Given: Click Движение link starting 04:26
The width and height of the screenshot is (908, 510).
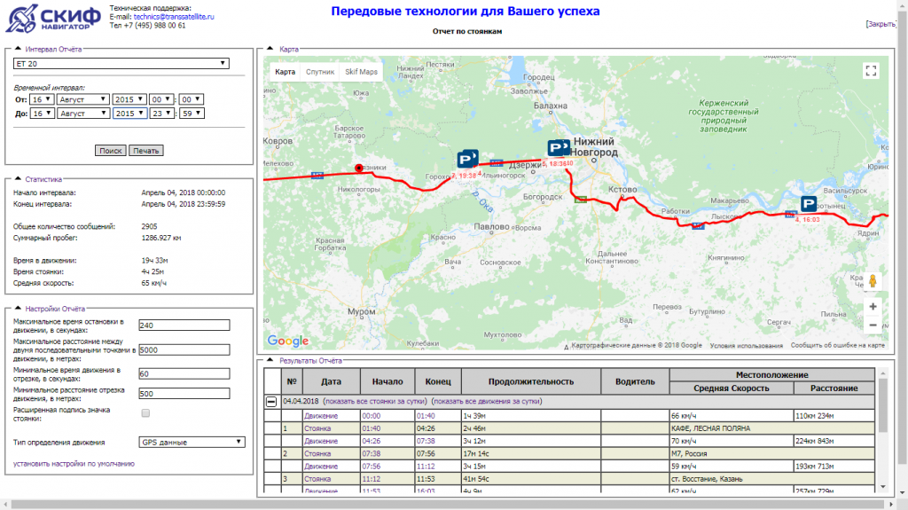Looking at the screenshot, I should point(321,441).
